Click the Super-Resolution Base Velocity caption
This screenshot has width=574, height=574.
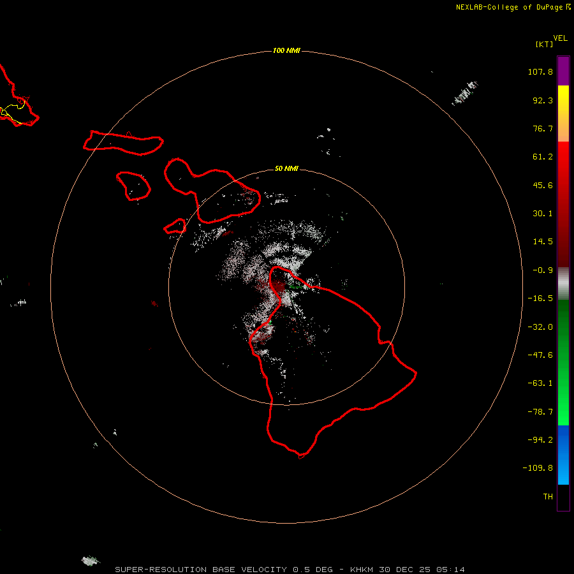(x=290, y=570)
